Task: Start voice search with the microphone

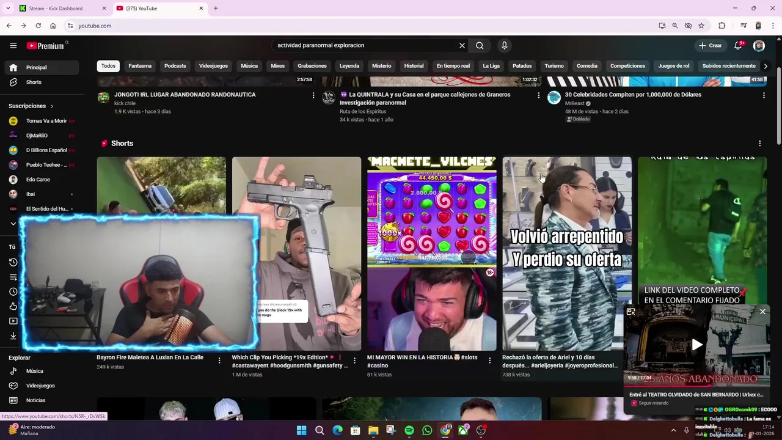Action: [x=504, y=45]
